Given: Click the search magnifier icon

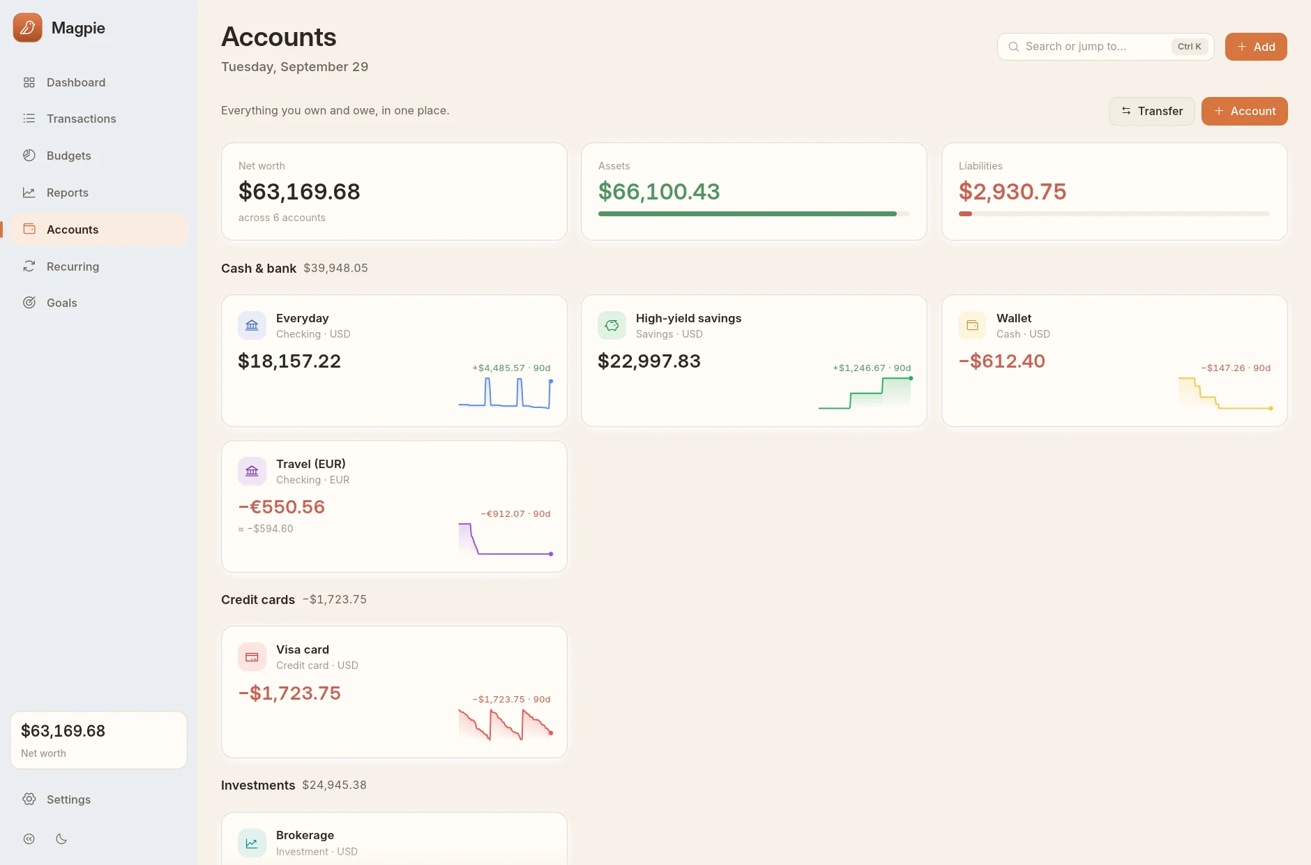Looking at the screenshot, I should point(1014,47).
